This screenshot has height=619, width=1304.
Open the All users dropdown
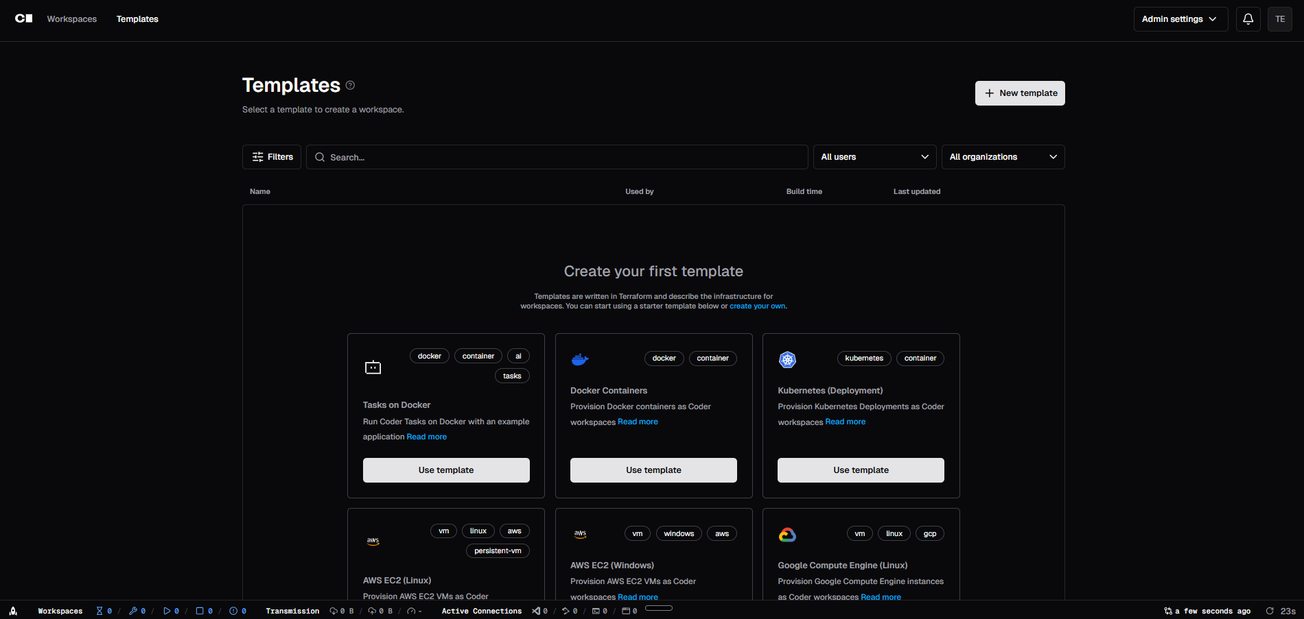pos(874,157)
